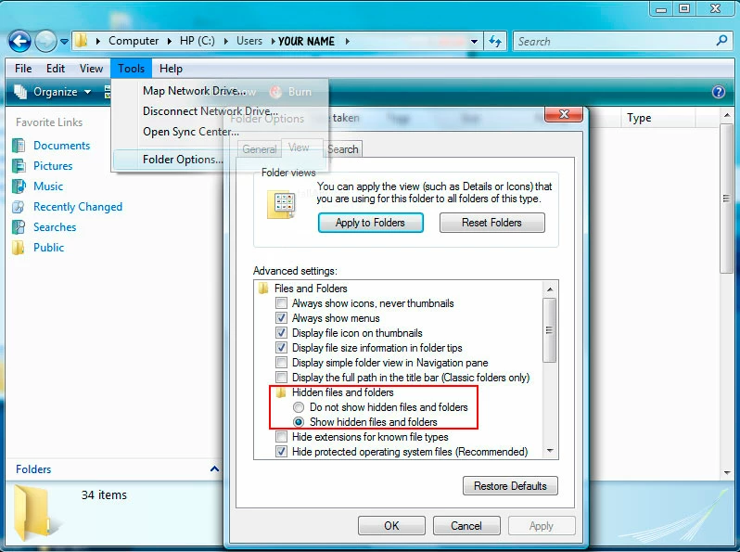Click the magnifying glass search icon
Image resolution: width=740 pixels, height=552 pixels.
[721, 41]
